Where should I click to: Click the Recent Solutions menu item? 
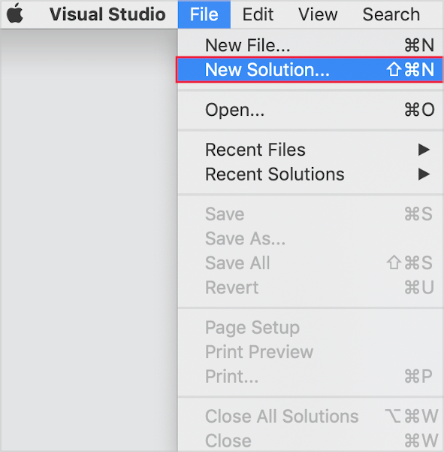(x=310, y=174)
